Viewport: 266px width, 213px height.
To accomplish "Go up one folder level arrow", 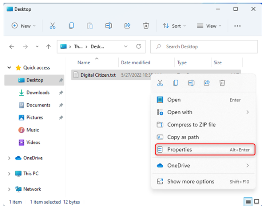I will [x=48, y=46].
